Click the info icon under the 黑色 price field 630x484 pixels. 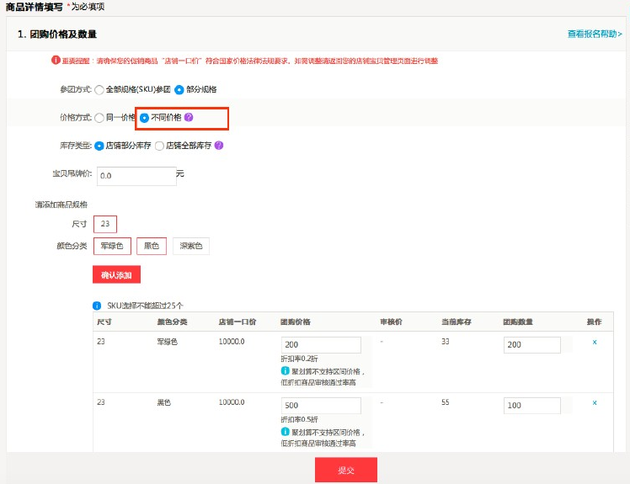[286, 431]
